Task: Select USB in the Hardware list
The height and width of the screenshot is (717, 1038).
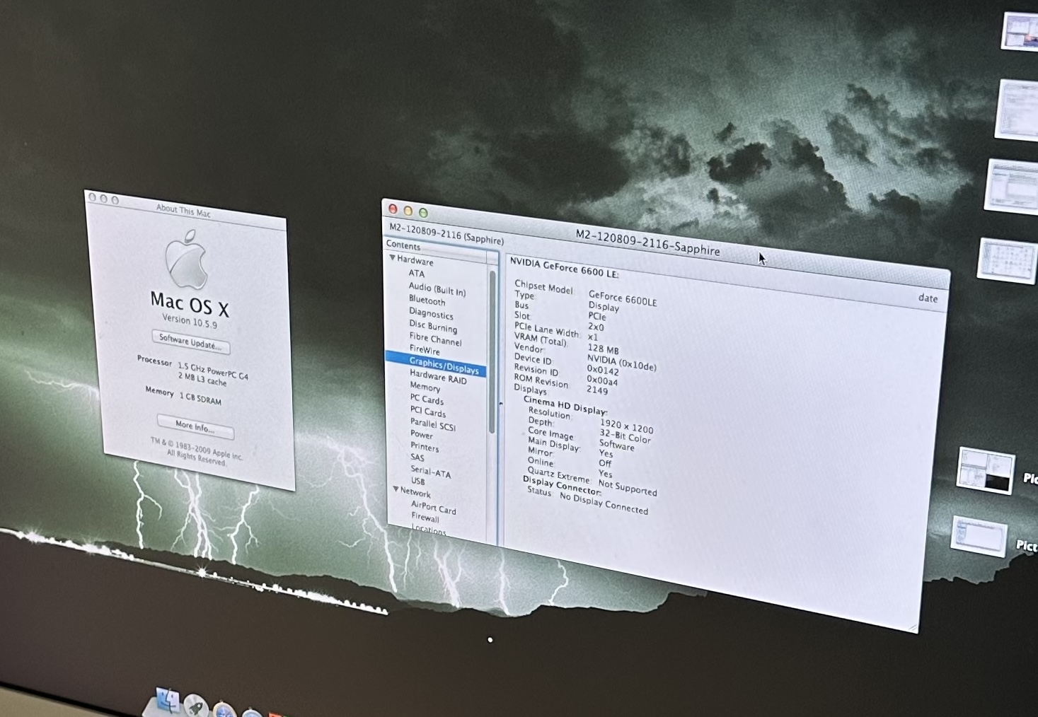Action: tap(417, 481)
